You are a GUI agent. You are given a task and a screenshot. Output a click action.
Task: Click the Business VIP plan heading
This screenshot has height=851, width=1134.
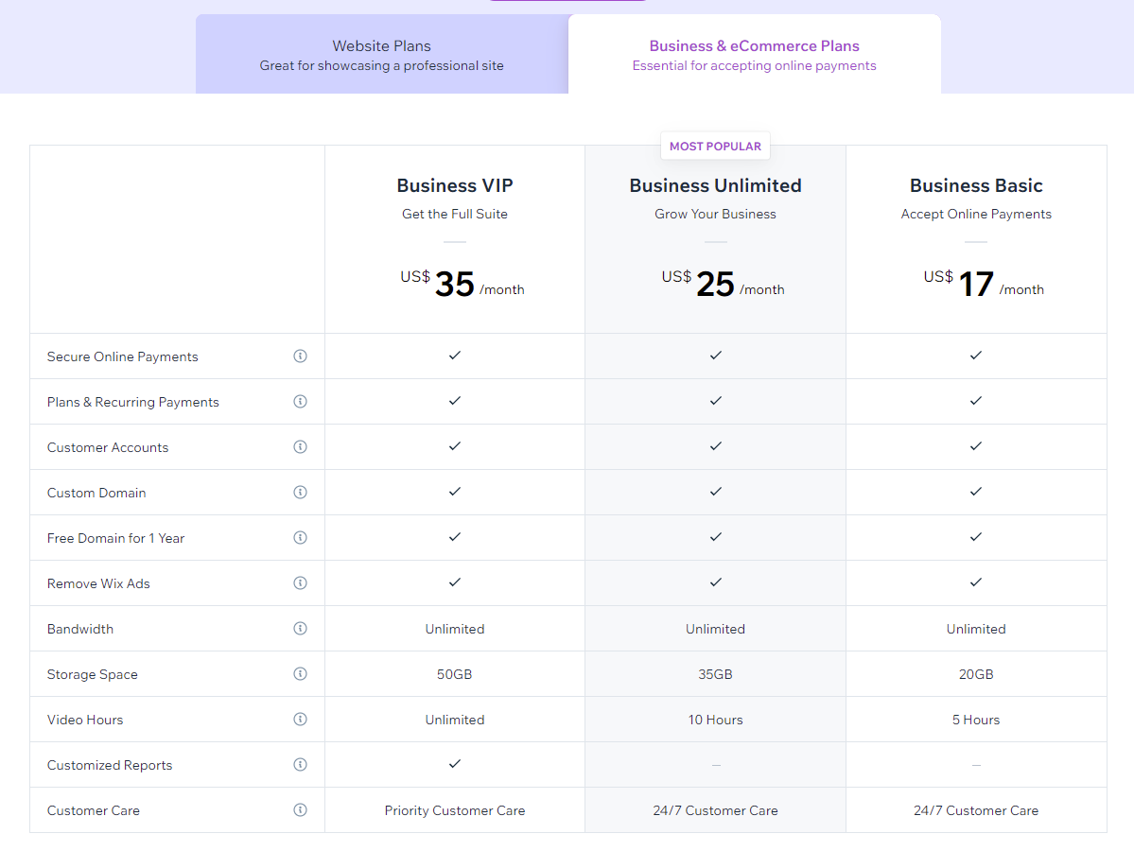[x=455, y=185]
